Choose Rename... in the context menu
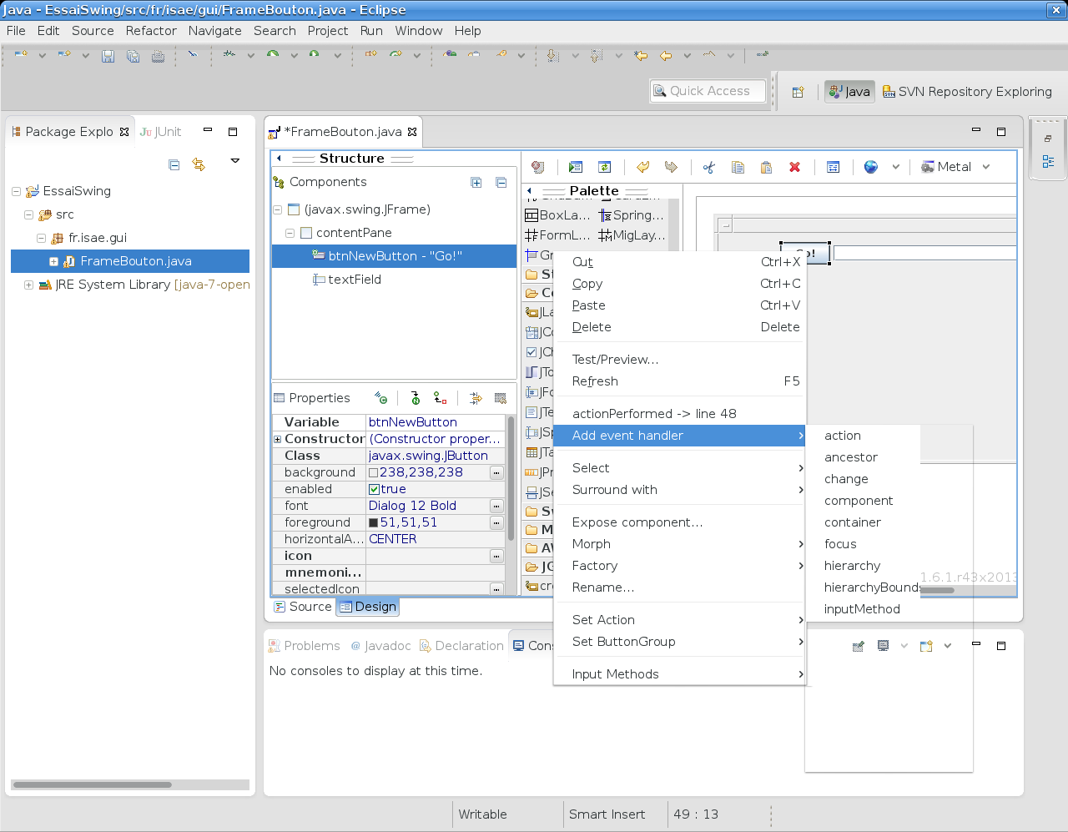1068x832 pixels. click(x=679, y=587)
